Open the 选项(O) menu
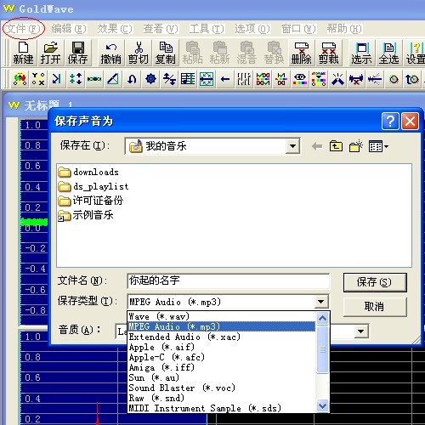This screenshot has height=425, width=425. click(x=252, y=29)
